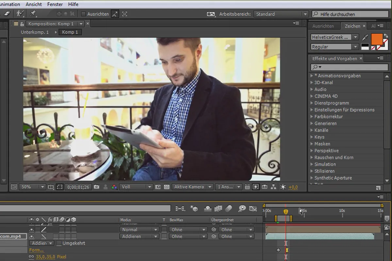Open the composition flowchart icon
Image resolution: width=392 pixels, height=261 pixels.
pyautogui.click(x=274, y=187)
